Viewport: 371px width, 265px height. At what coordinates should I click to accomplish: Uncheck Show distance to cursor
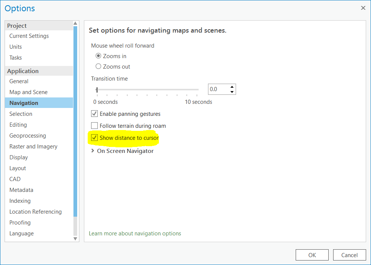tap(94, 138)
